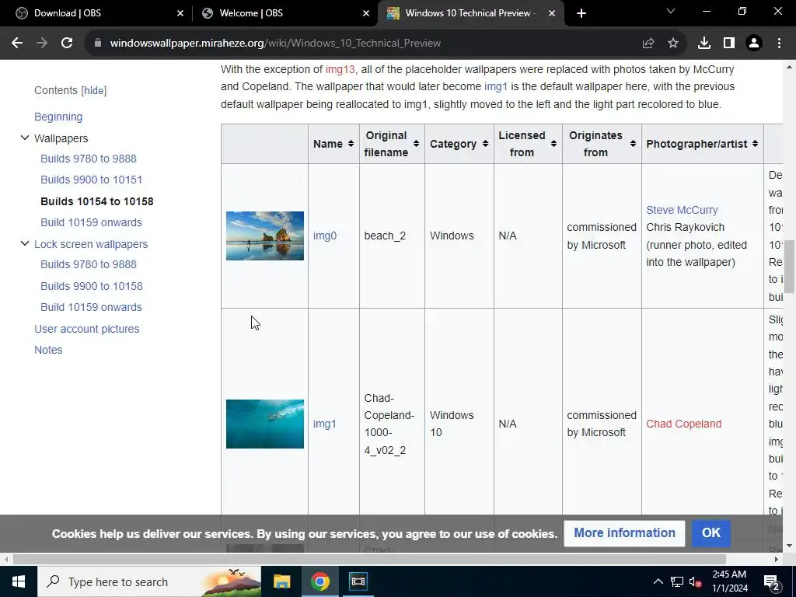Click the taskbar search box
The width and height of the screenshot is (796, 597).
coord(149,581)
